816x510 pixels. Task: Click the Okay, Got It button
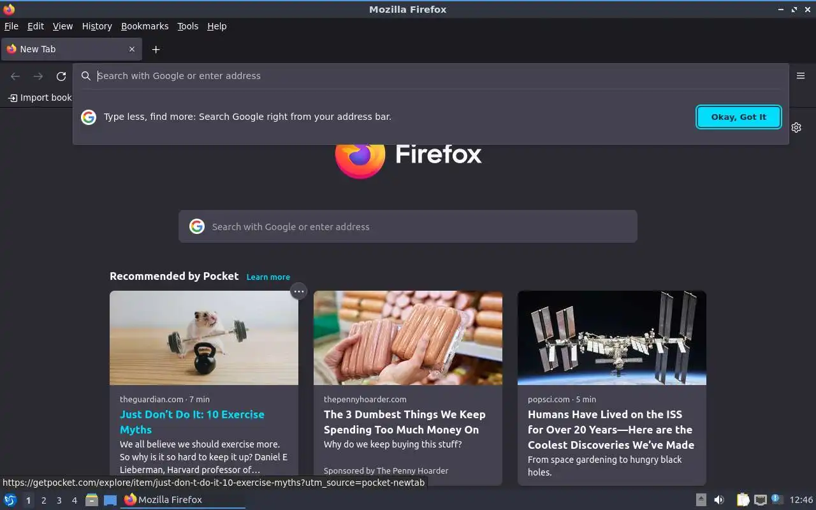tap(739, 117)
